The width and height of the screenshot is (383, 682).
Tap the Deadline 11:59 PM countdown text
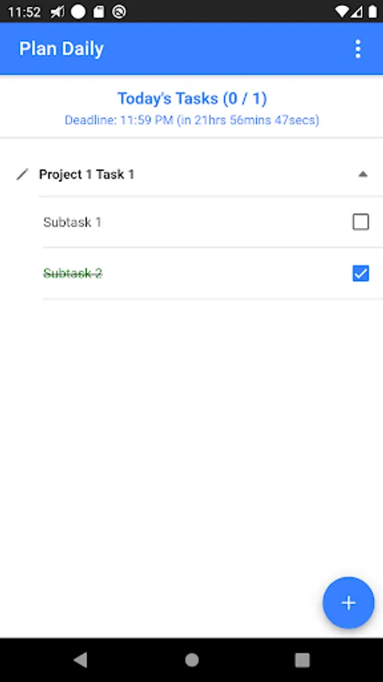coord(192,120)
